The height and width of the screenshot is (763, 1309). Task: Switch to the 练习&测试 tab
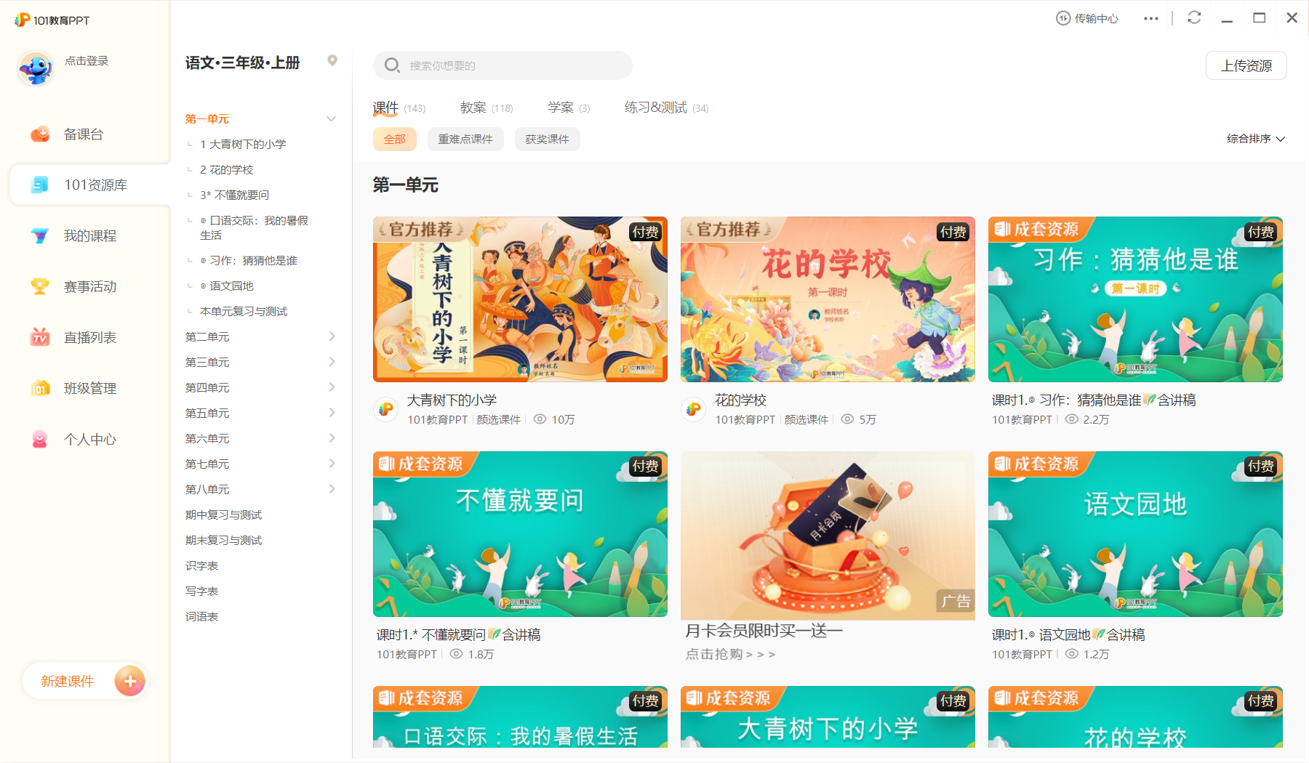(x=667, y=108)
